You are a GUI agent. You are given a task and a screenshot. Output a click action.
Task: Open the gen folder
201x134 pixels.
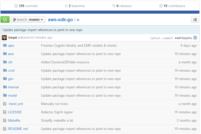[x=11, y=79]
